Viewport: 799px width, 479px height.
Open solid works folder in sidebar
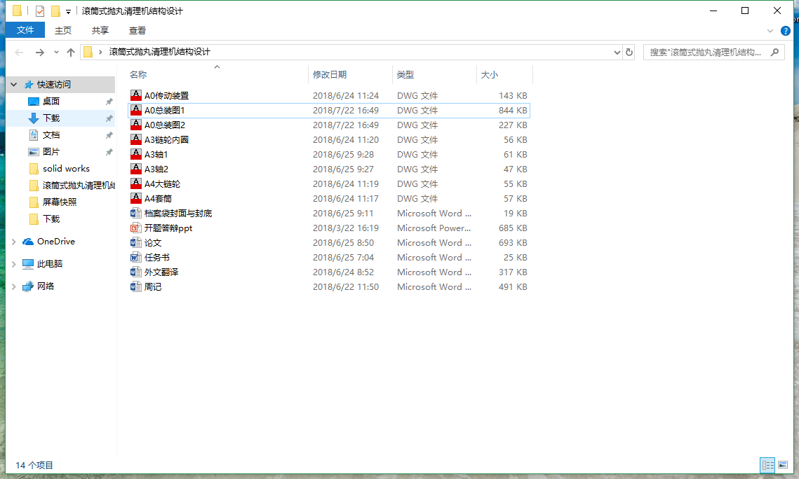click(x=66, y=168)
